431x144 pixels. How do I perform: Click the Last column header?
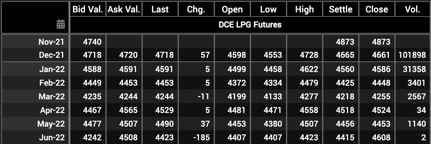click(x=160, y=9)
